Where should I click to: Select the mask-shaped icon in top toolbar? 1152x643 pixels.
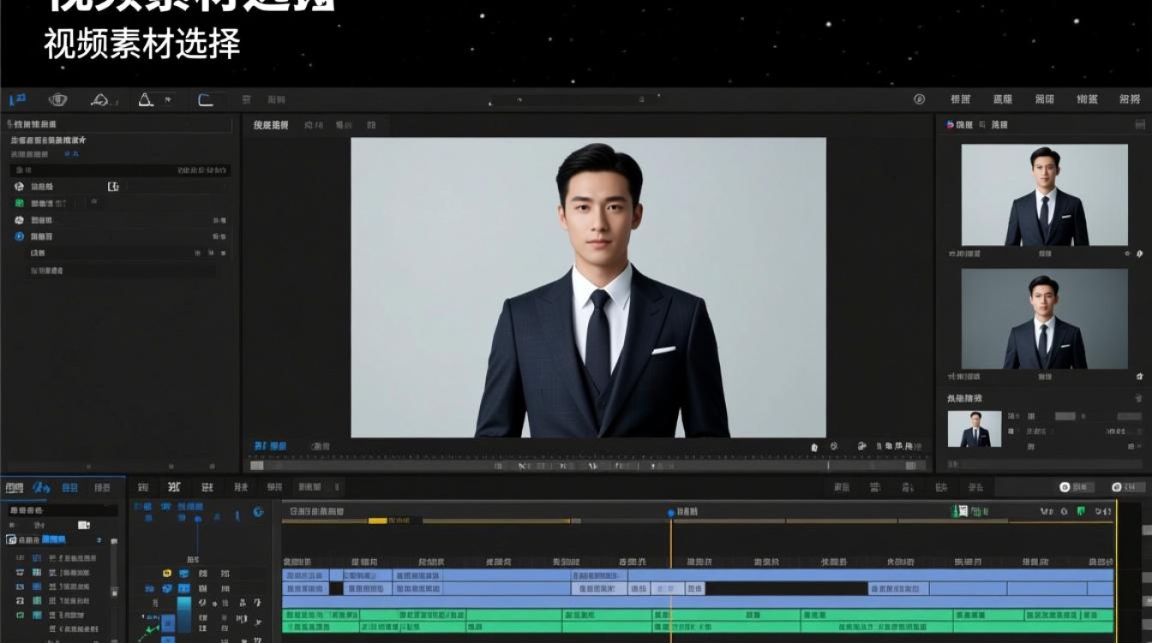(58, 100)
